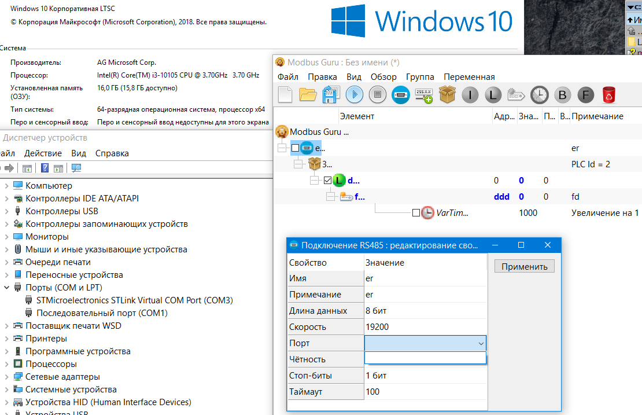Viewport: 642px width, 415px height.
Task: Open the Порт dropdown in RS485 dialog
Action: click(481, 343)
